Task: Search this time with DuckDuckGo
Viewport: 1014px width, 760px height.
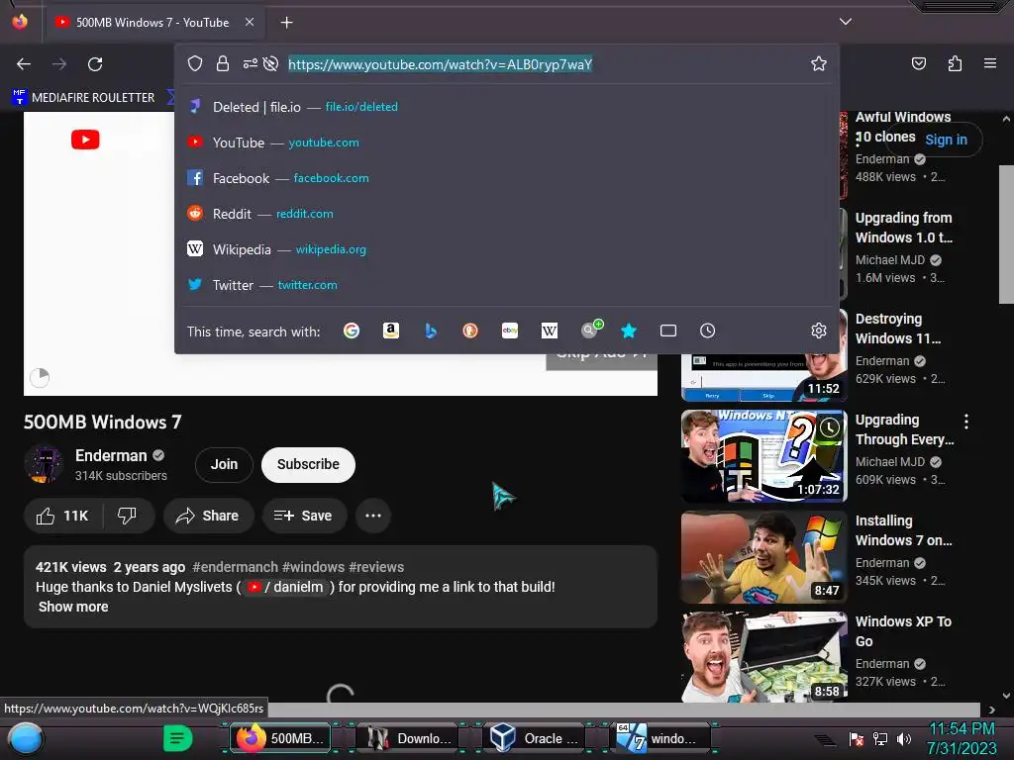Action: (x=470, y=331)
